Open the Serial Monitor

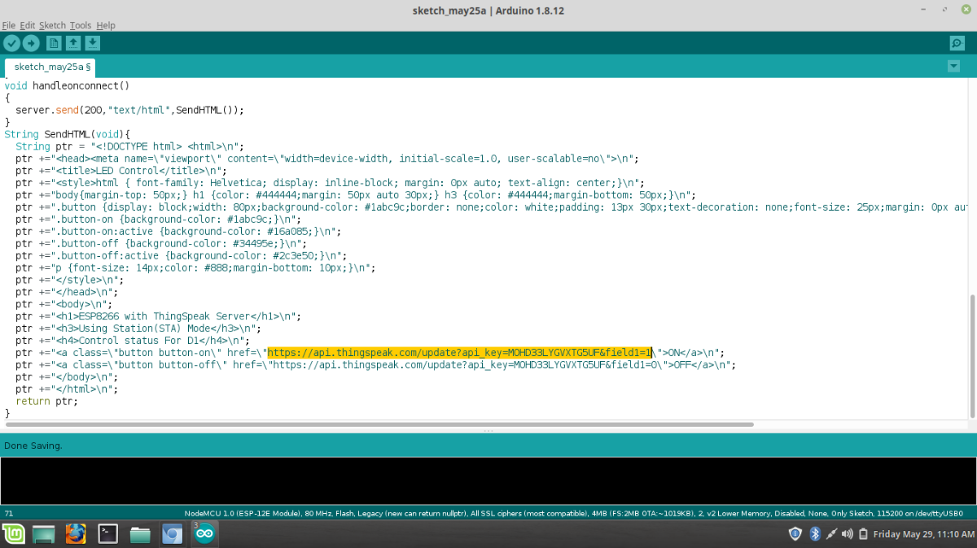pos(957,43)
